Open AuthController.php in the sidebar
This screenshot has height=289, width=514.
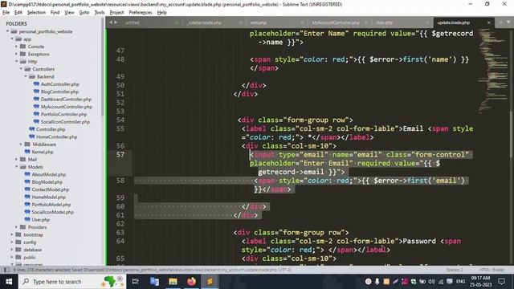coord(59,84)
